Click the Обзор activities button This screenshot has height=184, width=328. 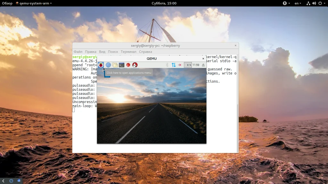(7, 3)
